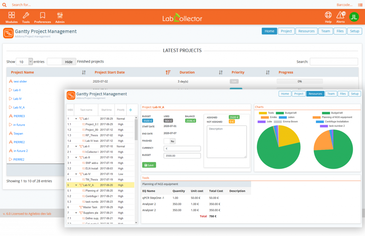The width and height of the screenshot is (365, 236).
Task: Click the Lab II project arrow icon
Action: click(x=10, y=90)
